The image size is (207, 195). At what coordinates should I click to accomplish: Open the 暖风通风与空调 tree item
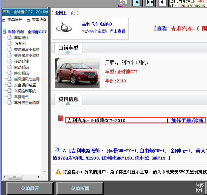[27, 79]
